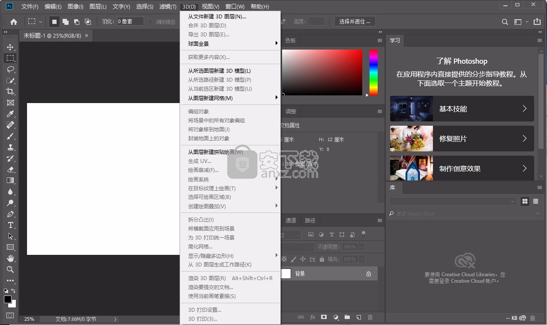Open Create adjustment layer dropdown icon

click(336, 317)
